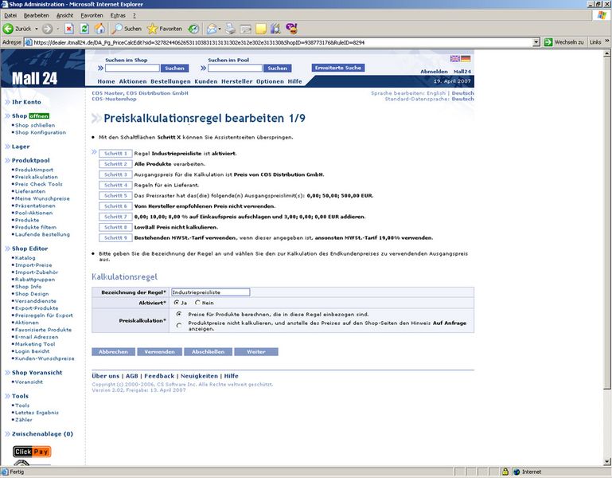Viewport: 612px width, 478px height.
Task: Click the Print toolbar icon
Action: (x=230, y=29)
